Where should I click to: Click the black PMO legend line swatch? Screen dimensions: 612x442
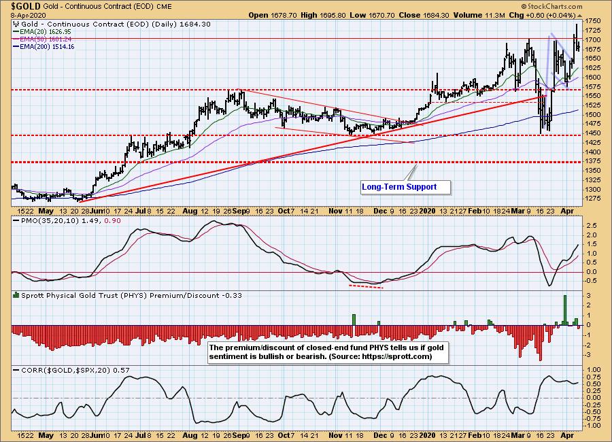[16, 220]
